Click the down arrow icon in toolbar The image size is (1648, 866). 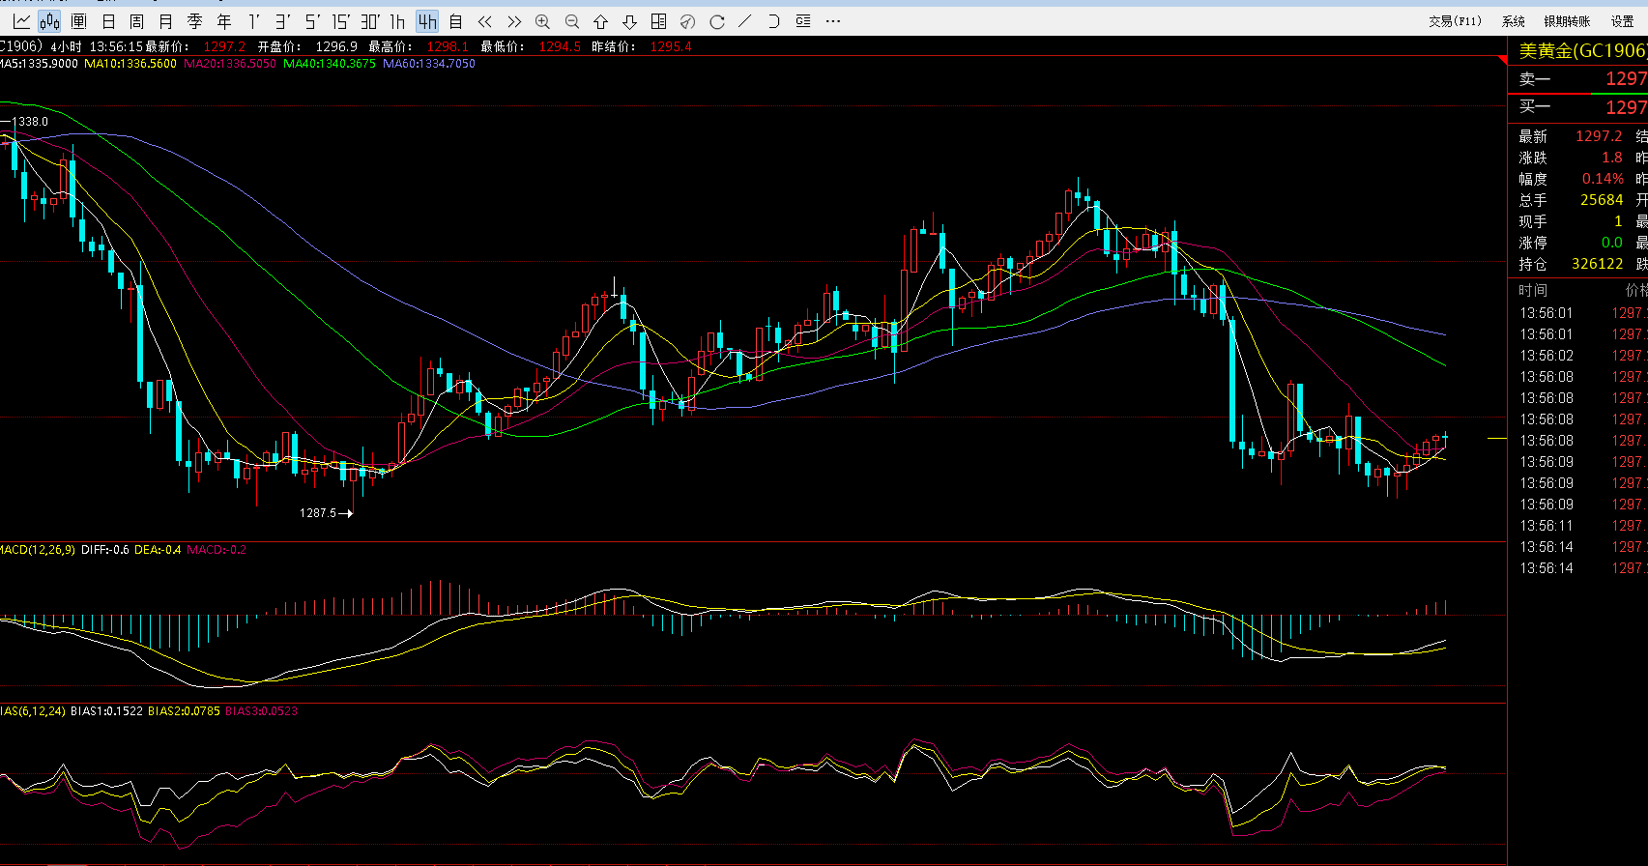(x=629, y=21)
